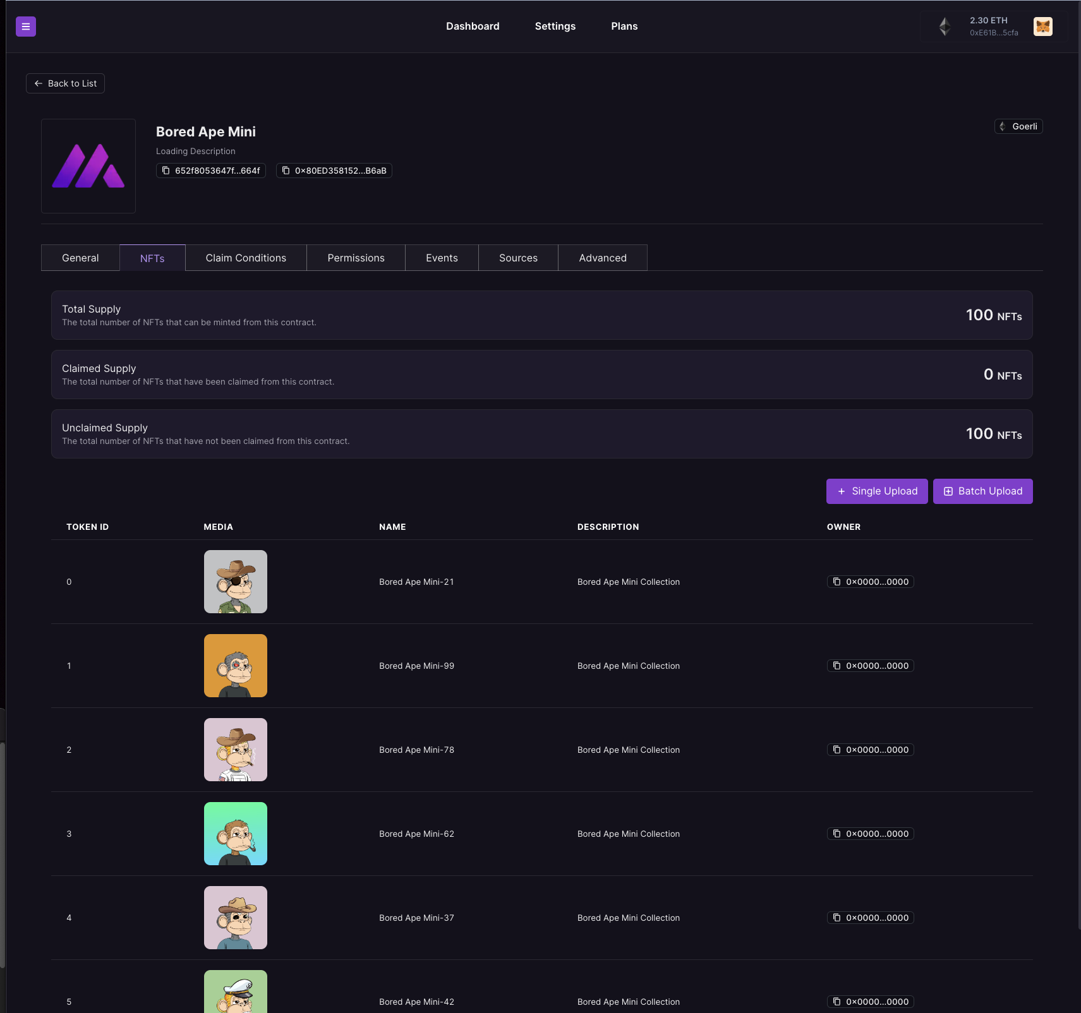Open the Plans nav item
The image size is (1081, 1013).
click(x=624, y=27)
